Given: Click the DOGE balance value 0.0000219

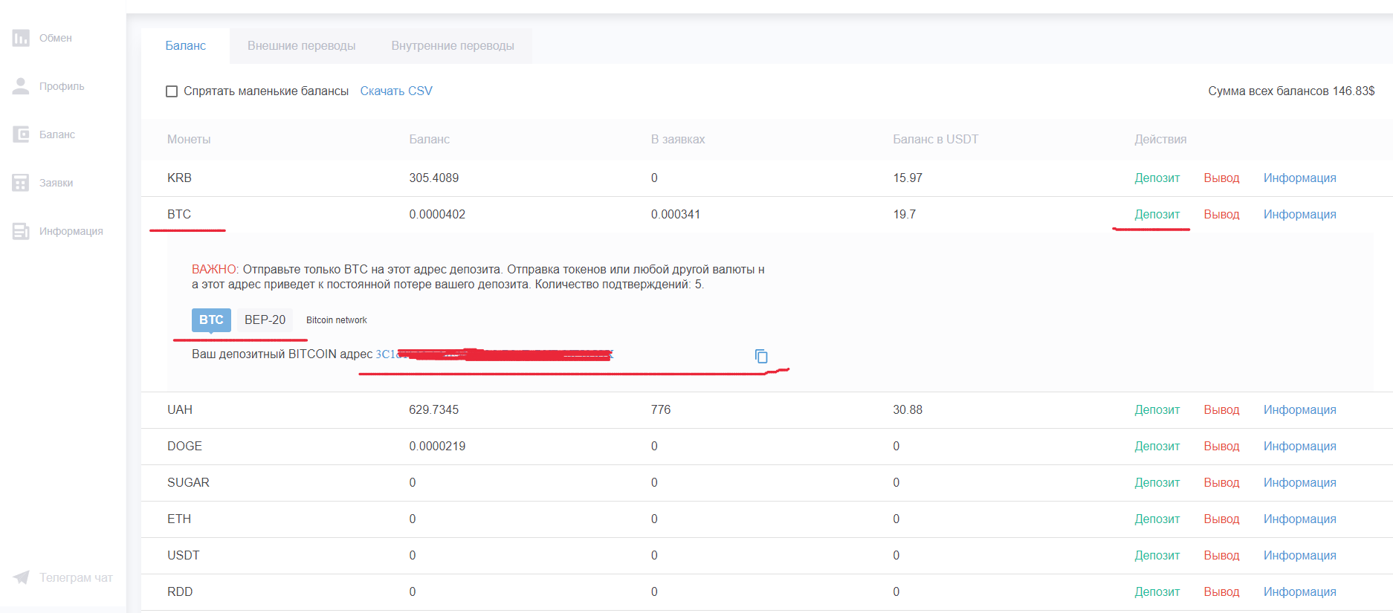Looking at the screenshot, I should [x=437, y=447].
